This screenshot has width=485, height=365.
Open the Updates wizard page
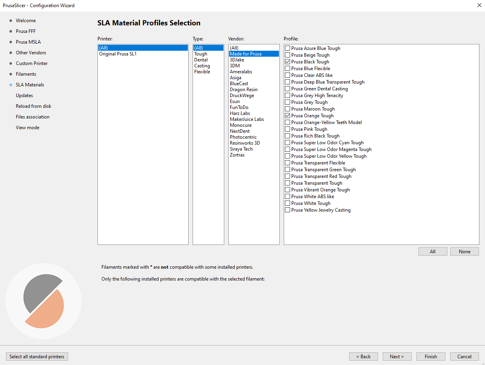24,96
